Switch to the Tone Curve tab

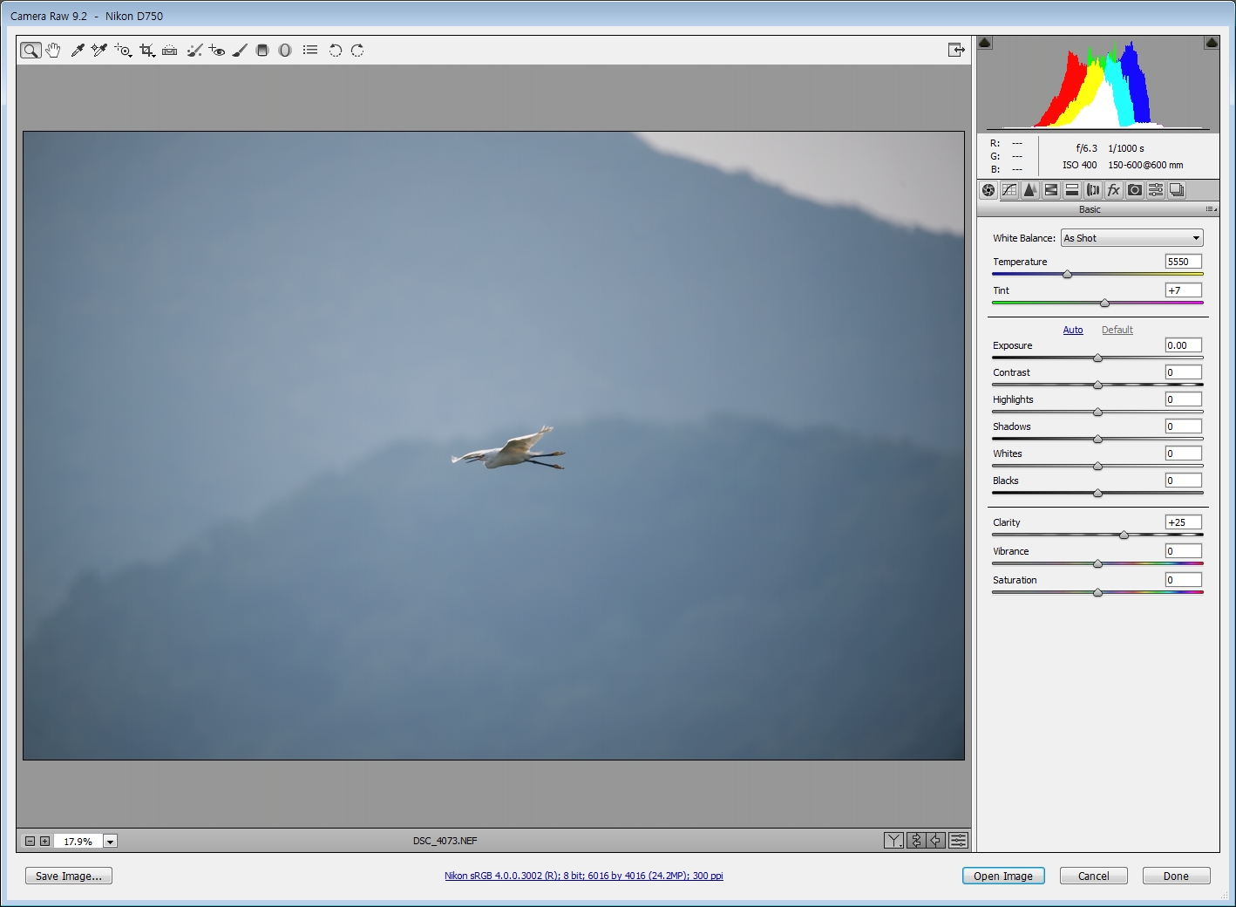(1009, 190)
